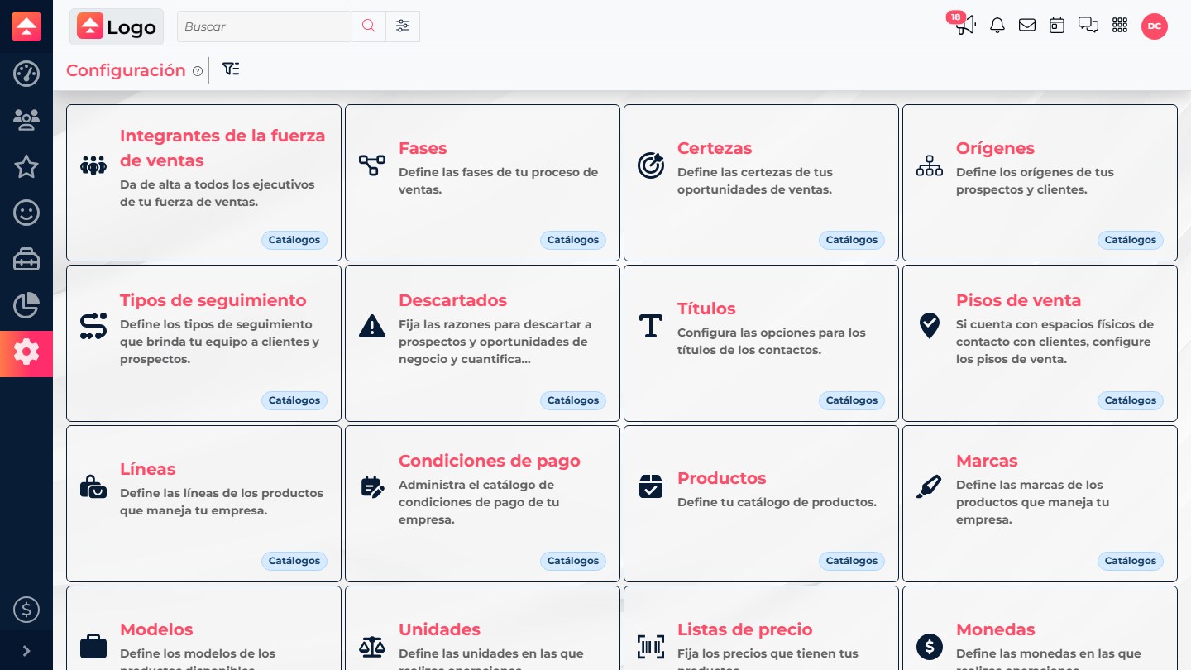Open Tipos de seguimiento card
1191x670 pixels.
coord(203,343)
